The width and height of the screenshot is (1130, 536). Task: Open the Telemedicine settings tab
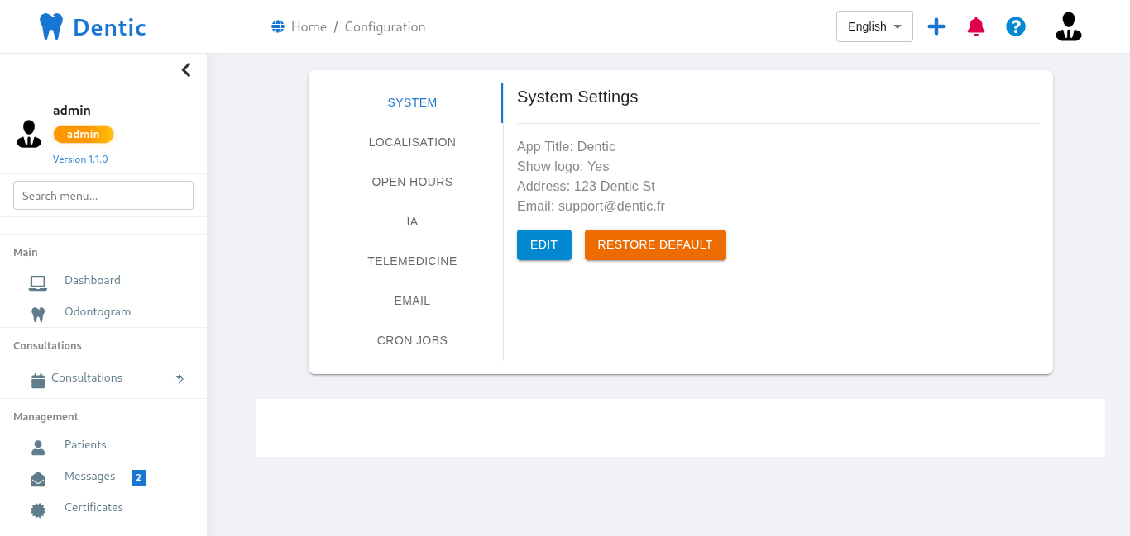[x=412, y=261]
